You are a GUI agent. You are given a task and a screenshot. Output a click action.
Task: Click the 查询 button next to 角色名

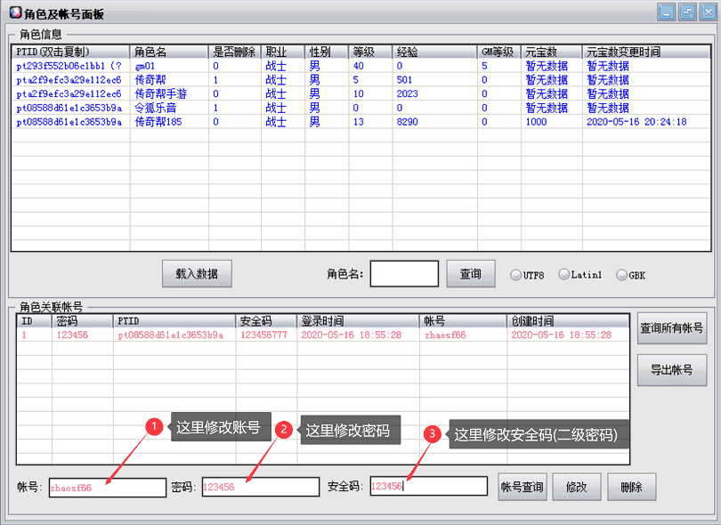[470, 273]
